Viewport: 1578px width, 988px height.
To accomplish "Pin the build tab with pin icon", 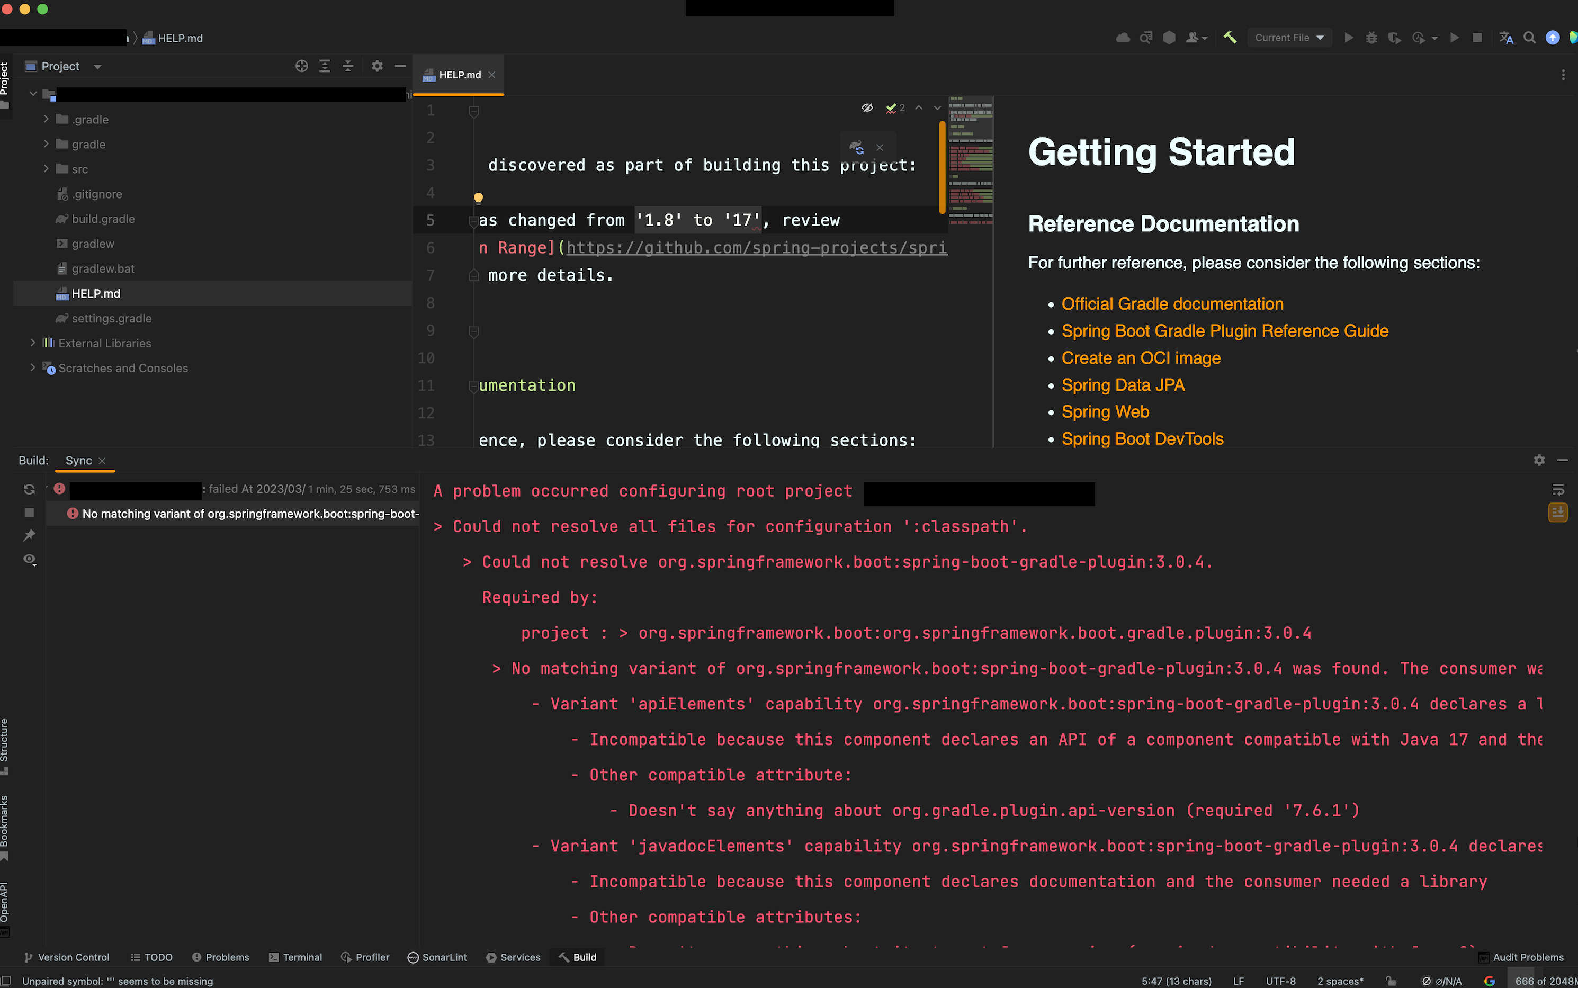I will (29, 536).
